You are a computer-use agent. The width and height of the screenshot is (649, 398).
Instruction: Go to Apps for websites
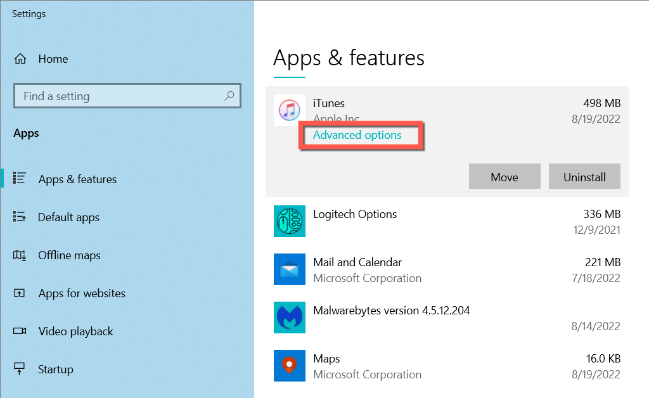pos(82,293)
